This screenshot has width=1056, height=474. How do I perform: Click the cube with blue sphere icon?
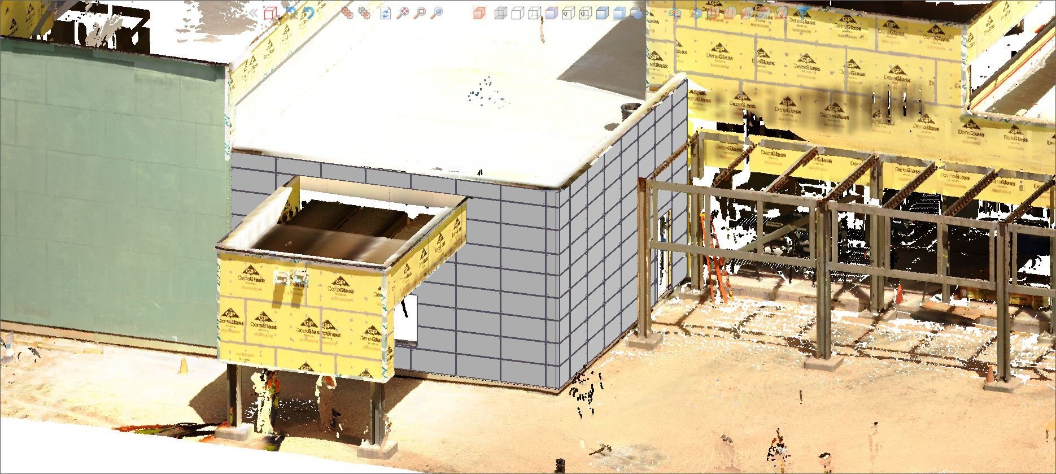(637, 13)
